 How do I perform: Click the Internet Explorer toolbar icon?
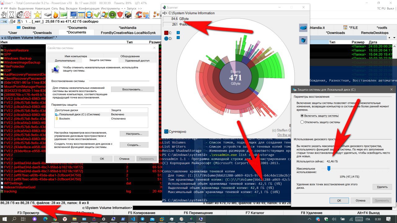pyautogui.click(x=20, y=14)
